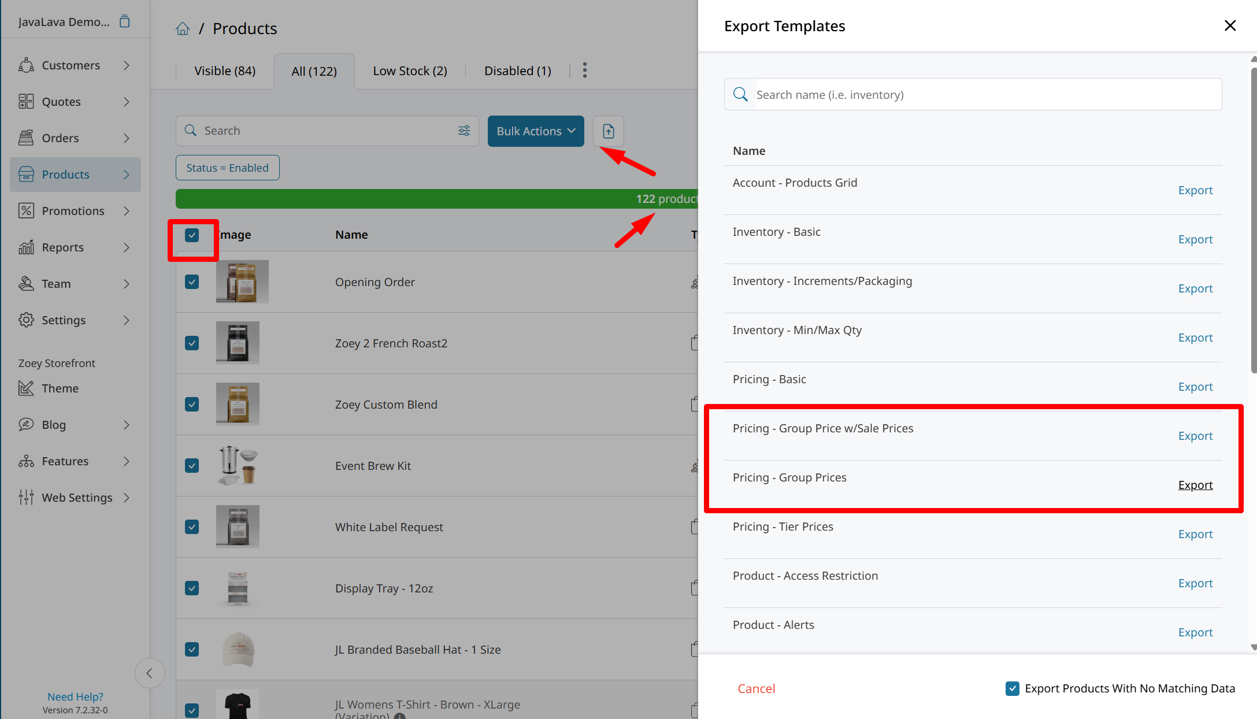
Task: Click the export file icon button
Action: pyautogui.click(x=608, y=131)
